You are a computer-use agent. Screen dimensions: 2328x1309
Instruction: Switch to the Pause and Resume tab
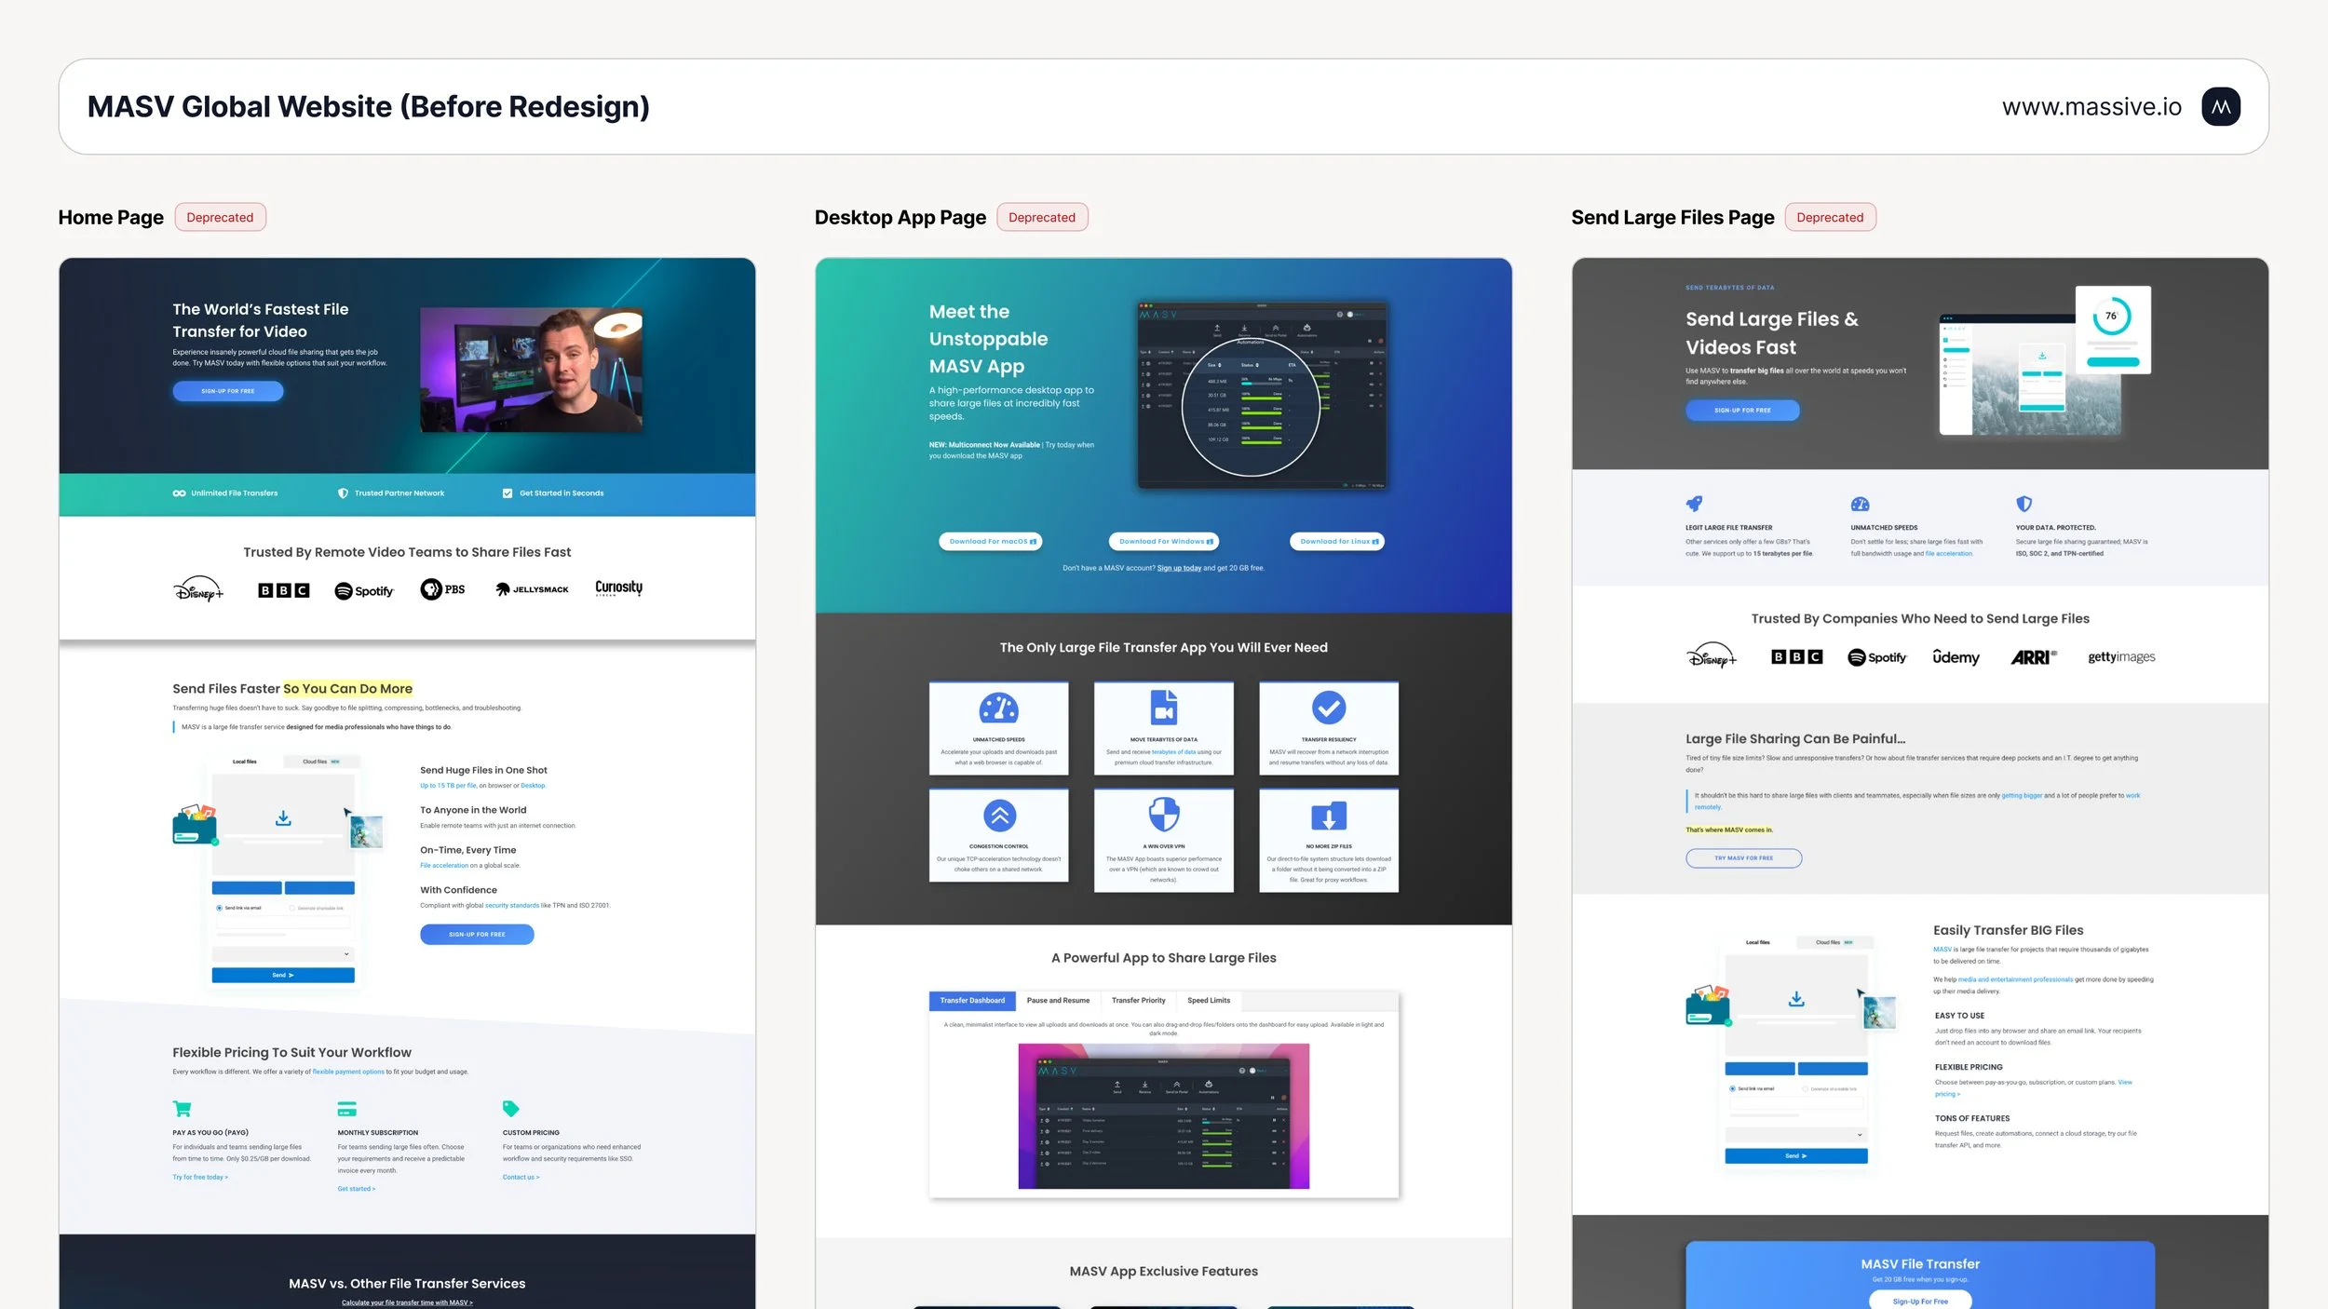tap(1058, 1001)
